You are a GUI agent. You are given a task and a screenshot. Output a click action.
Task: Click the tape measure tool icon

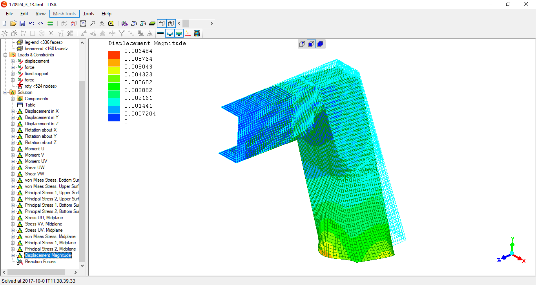tap(111, 23)
